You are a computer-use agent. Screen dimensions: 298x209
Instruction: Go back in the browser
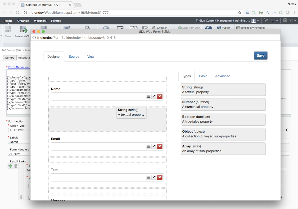[x=4, y=12]
